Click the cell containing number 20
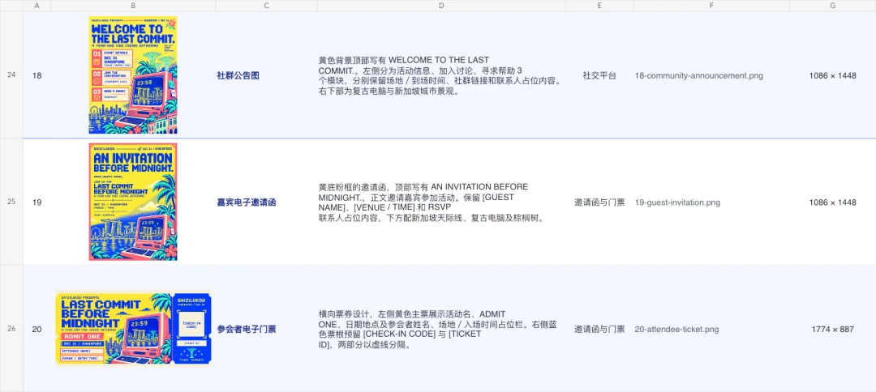876x392 pixels. [36, 329]
